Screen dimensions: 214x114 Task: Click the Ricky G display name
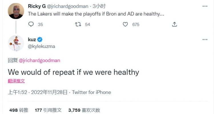[x=37, y=6]
